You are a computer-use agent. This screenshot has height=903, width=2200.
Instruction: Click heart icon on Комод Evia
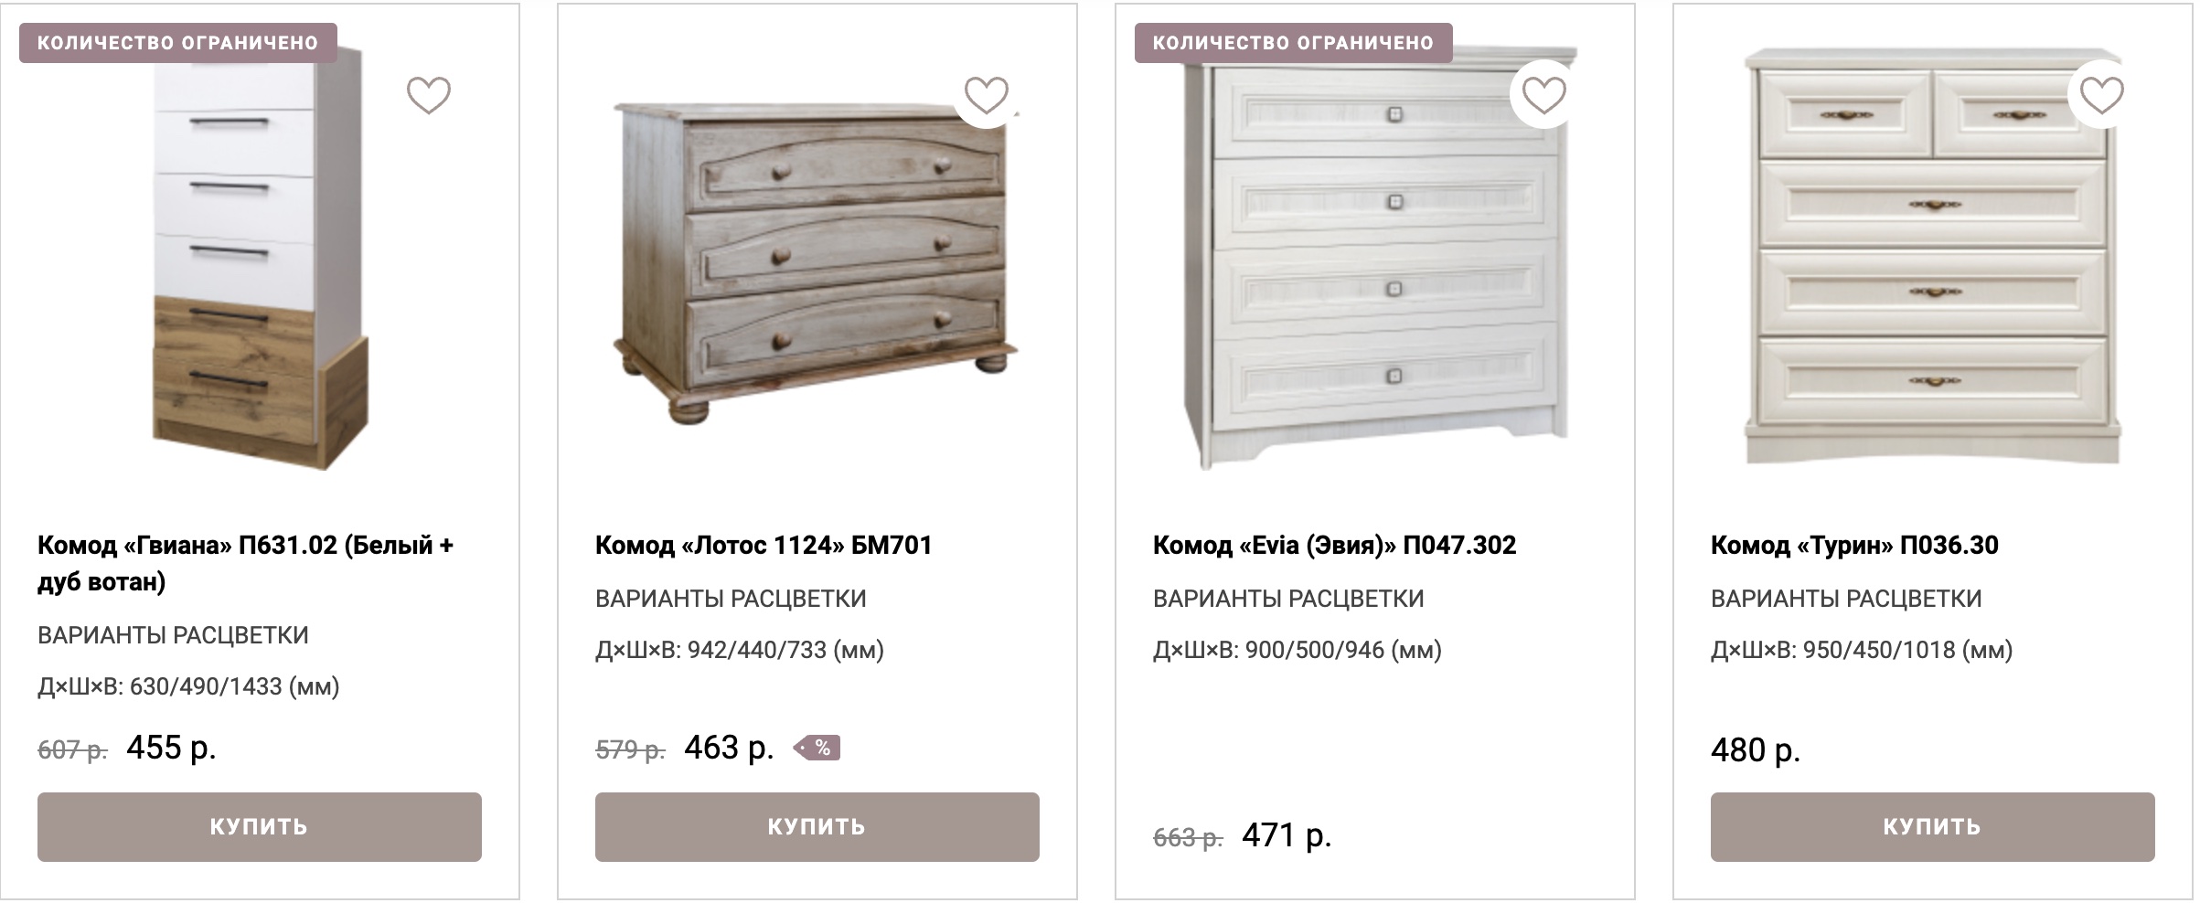[x=1543, y=95]
